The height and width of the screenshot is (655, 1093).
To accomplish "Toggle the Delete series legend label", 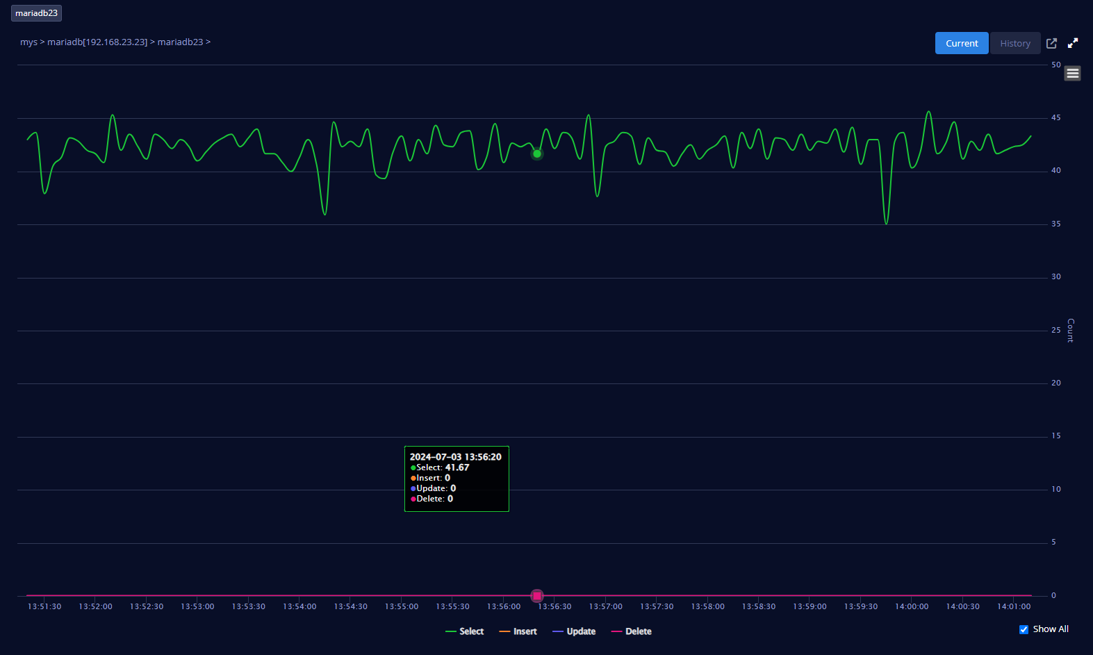I will coord(638,631).
